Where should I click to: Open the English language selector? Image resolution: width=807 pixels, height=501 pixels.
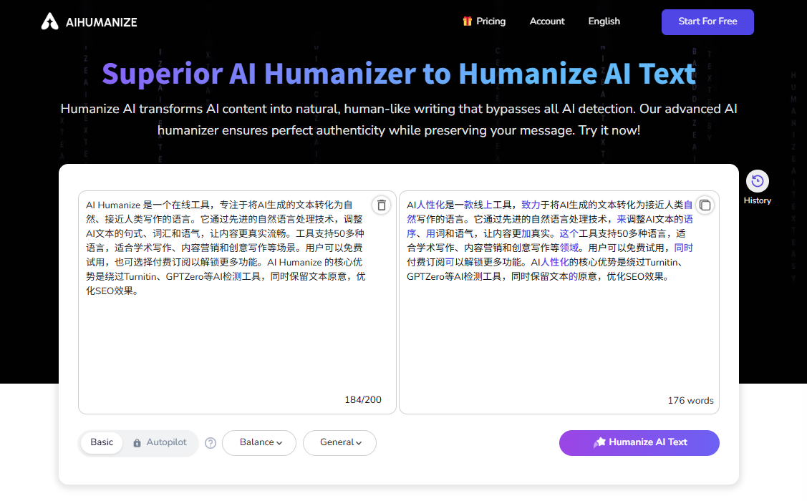[604, 21]
